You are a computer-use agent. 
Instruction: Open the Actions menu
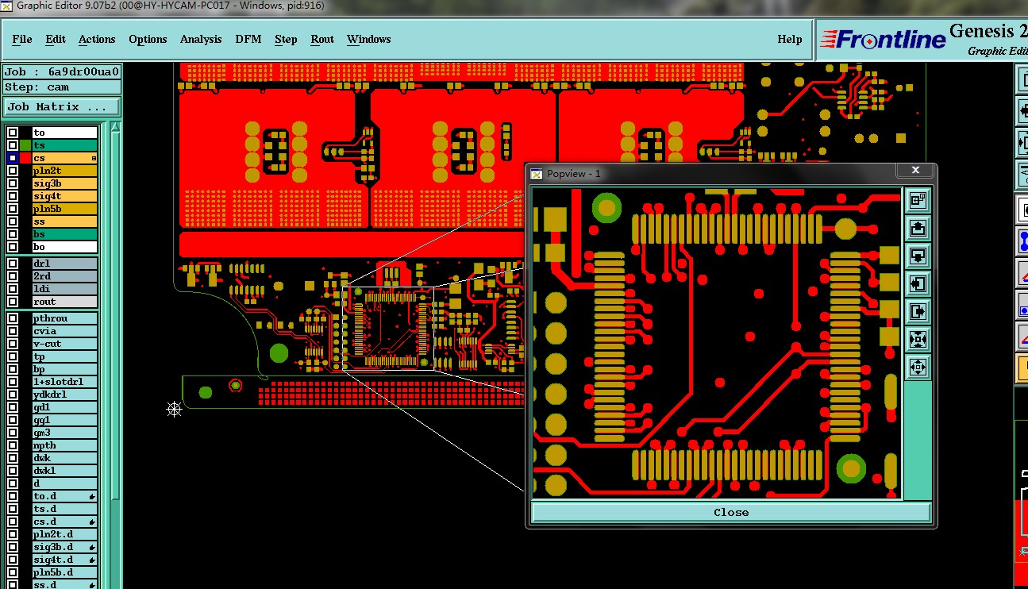pyautogui.click(x=97, y=39)
